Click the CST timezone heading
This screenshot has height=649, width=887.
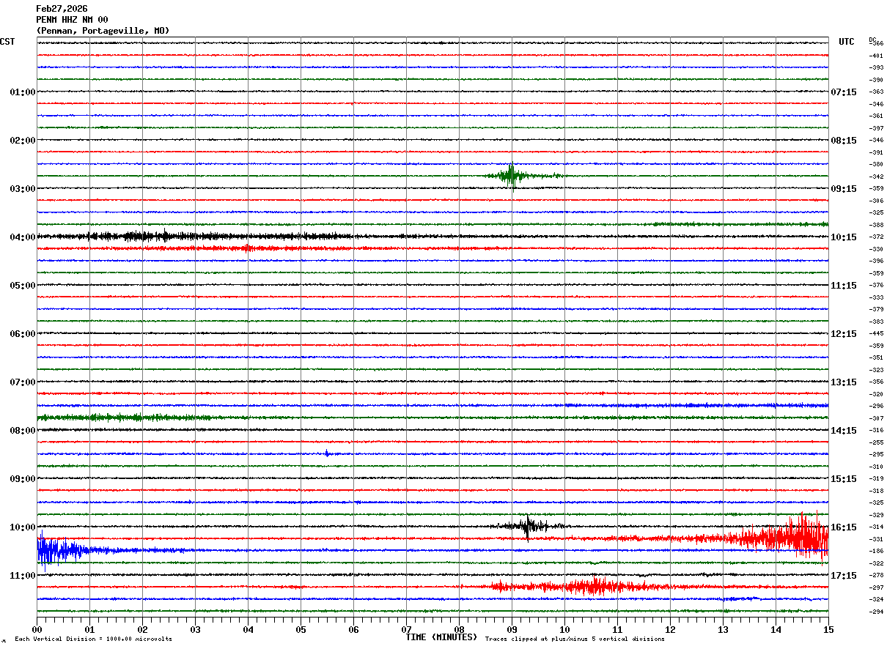(7, 42)
